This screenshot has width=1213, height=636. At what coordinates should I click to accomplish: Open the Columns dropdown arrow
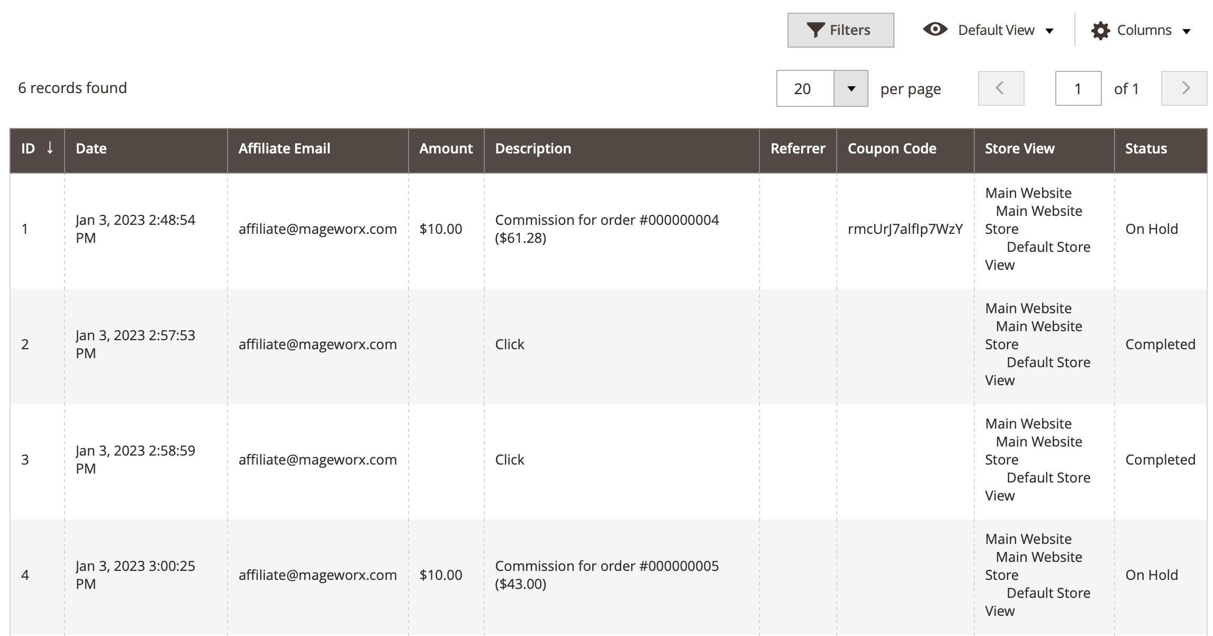(x=1187, y=31)
